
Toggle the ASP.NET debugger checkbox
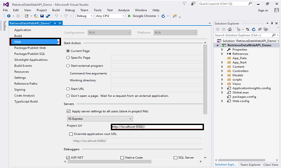(68, 158)
